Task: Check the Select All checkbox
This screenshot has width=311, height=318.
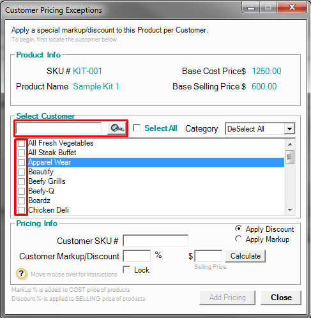Action: click(x=137, y=128)
